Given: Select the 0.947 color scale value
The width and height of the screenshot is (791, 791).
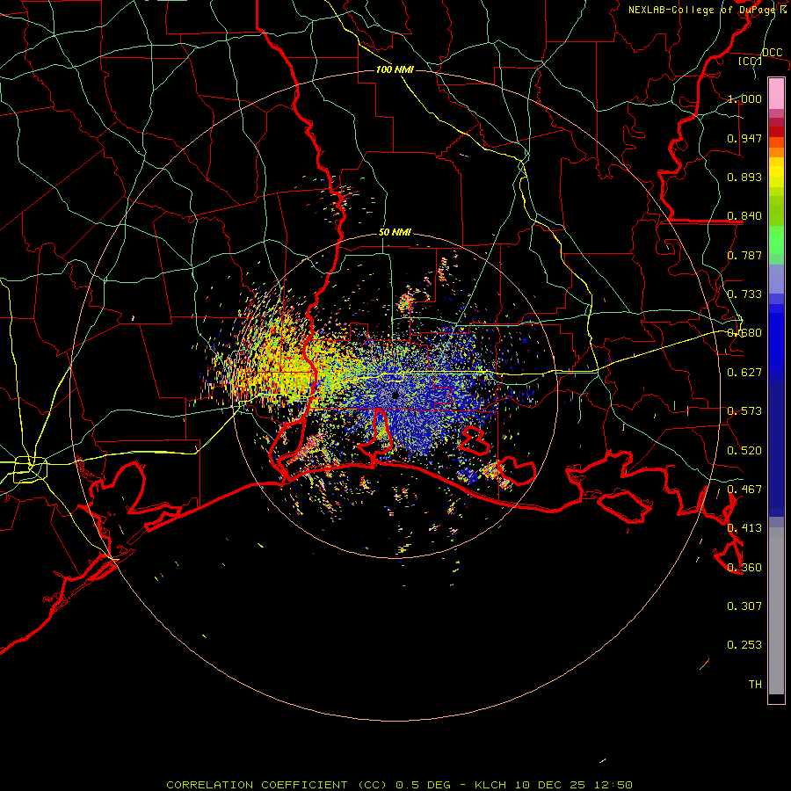Looking at the screenshot, I should point(744,138).
